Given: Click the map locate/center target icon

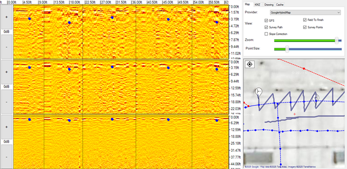Looking at the screenshot, I should click(250, 64).
